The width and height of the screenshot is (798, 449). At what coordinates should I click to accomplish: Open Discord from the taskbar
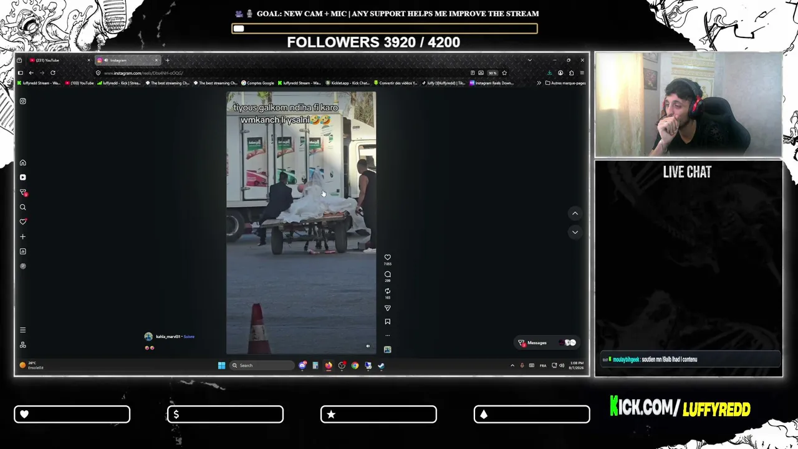click(x=302, y=365)
